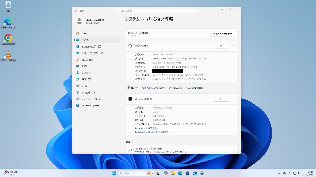Click the OS build value 26100.6584
The height and width of the screenshot is (177, 316).
159,120
